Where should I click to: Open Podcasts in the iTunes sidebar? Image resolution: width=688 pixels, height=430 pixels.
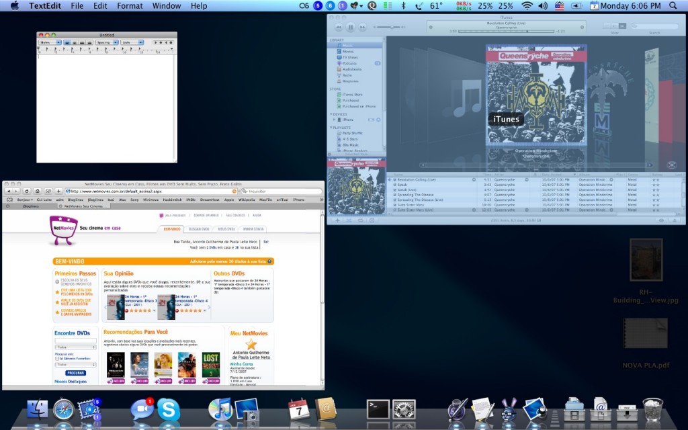tap(349, 63)
